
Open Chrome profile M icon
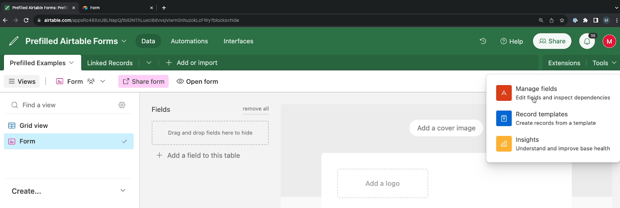coord(606,20)
